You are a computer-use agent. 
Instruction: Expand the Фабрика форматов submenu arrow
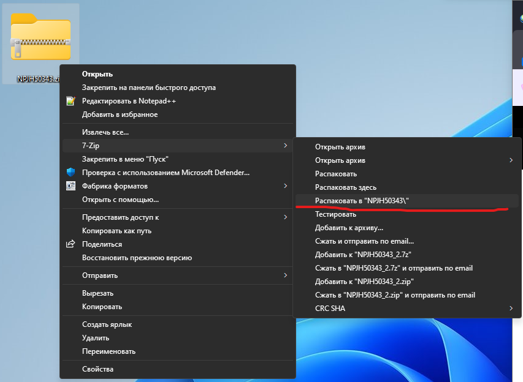(285, 186)
